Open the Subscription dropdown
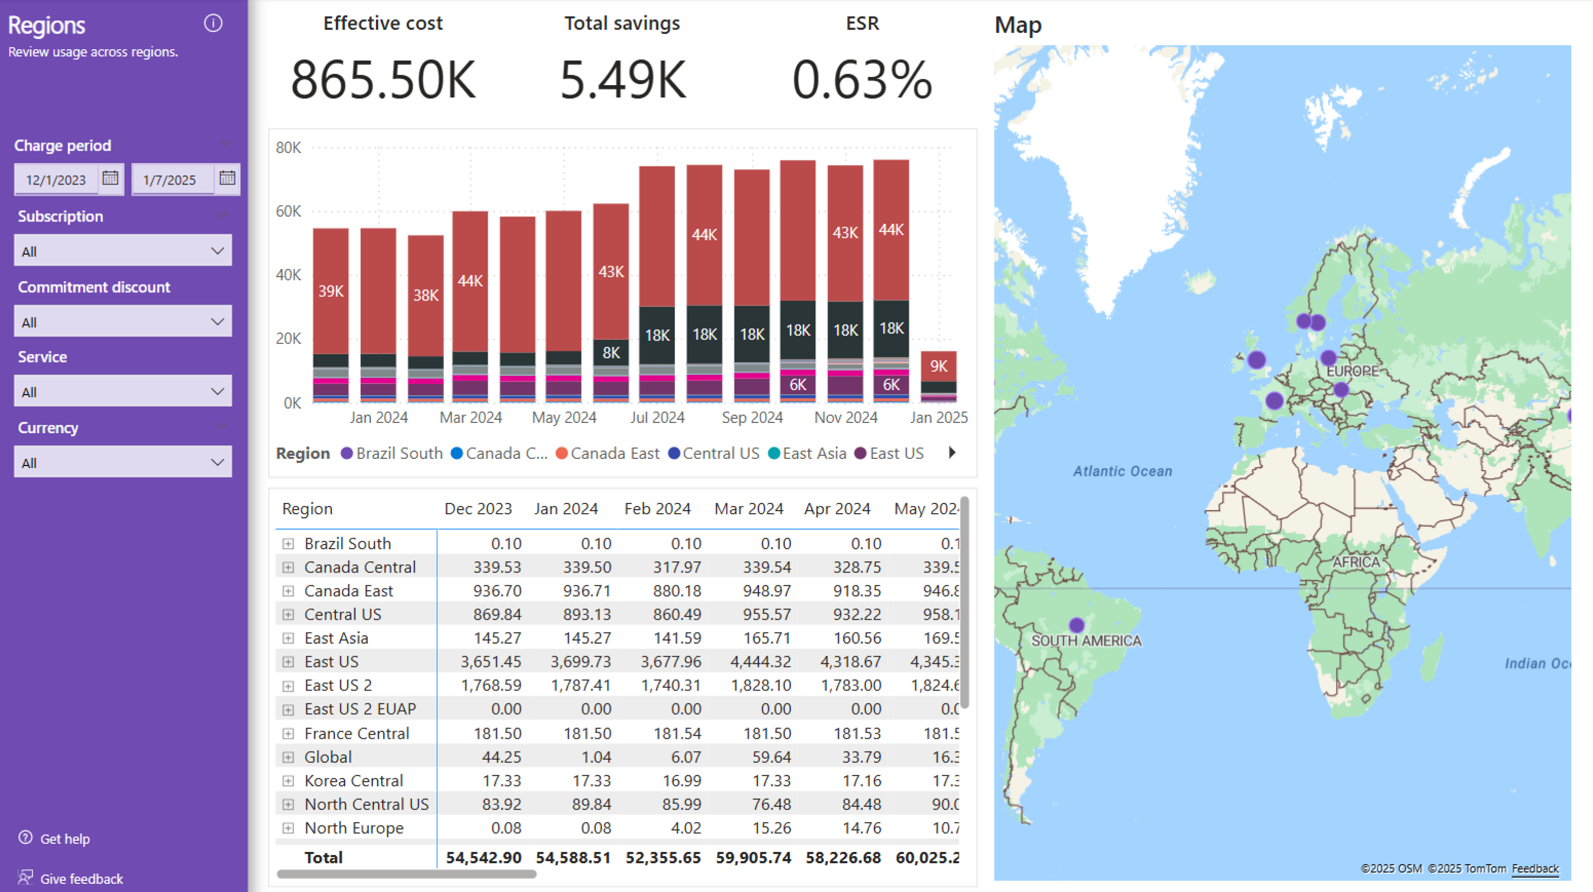Screen dimensions: 1593x892 [x=123, y=250]
